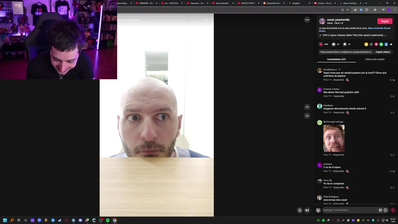This screenshot has height=224, width=398.
Task: Open the sasel_saselandia username link
Action: [338, 20]
